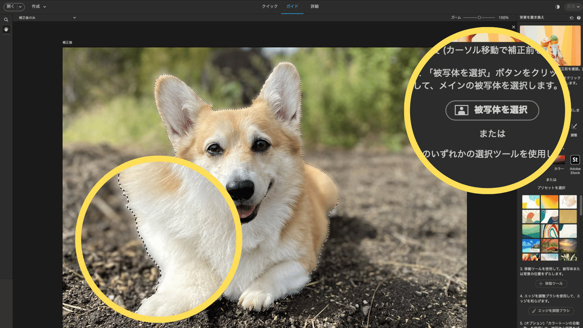This screenshot has width=583, height=328.
Task: Expand the 開く dropdown arrow
Action: [x=21, y=7]
